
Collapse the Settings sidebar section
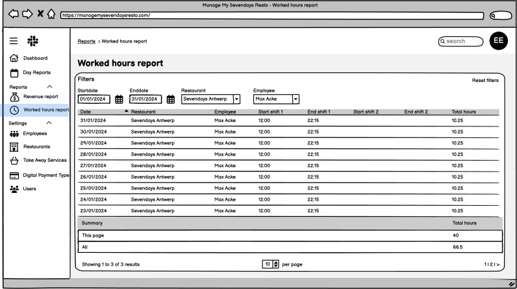[x=49, y=123]
